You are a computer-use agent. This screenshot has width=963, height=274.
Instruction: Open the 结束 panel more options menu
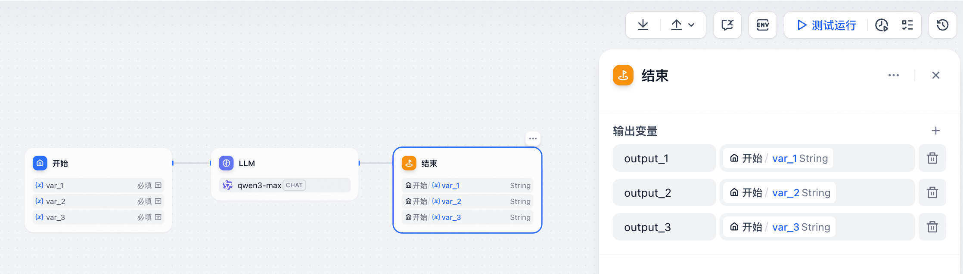click(894, 75)
